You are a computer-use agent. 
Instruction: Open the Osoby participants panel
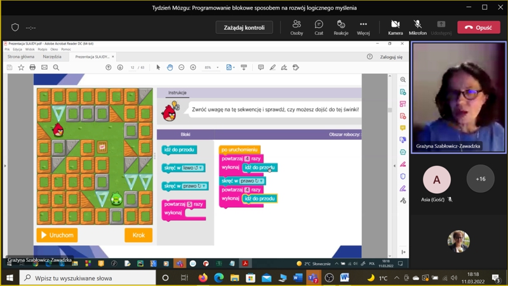[297, 27]
